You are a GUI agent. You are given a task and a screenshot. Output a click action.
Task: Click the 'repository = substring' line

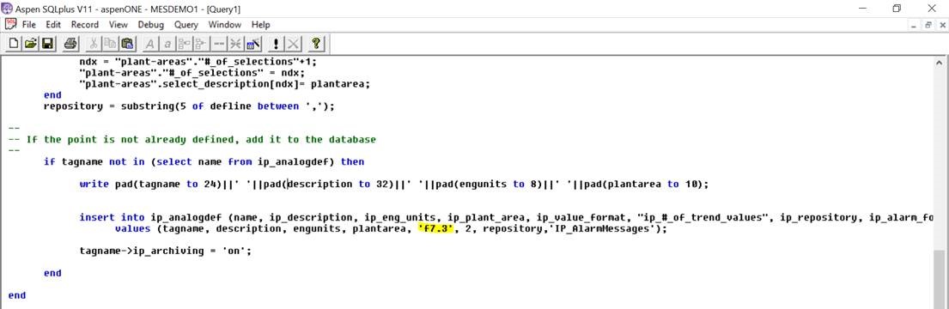(189, 106)
